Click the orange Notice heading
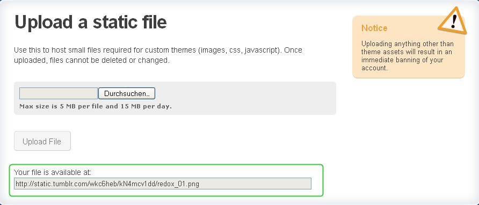The width and height of the screenshot is (479, 205). click(x=374, y=28)
